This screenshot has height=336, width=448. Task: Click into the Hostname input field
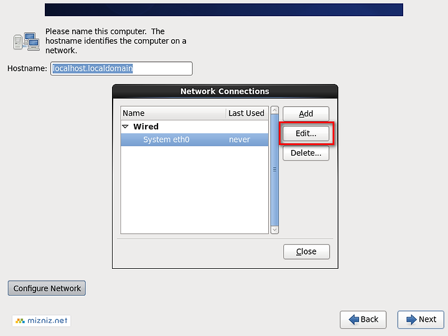[x=121, y=68]
